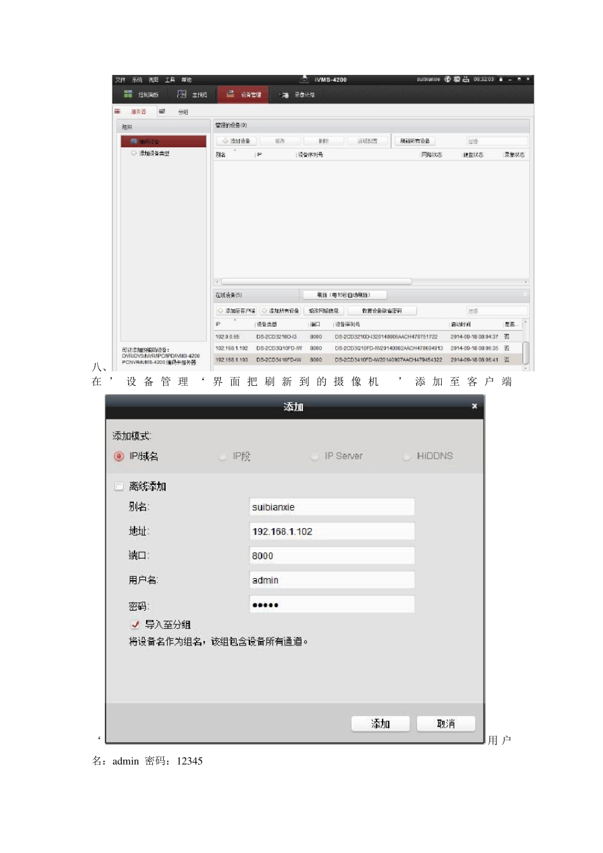Click 添加至客户端 add to client button

pos(237,311)
